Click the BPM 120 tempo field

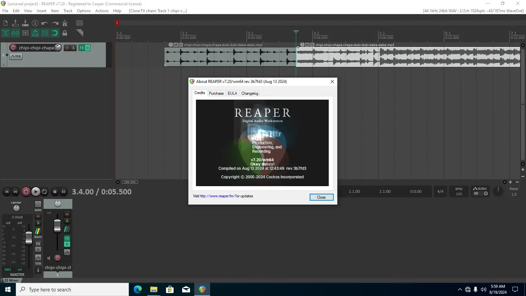[x=459, y=191]
